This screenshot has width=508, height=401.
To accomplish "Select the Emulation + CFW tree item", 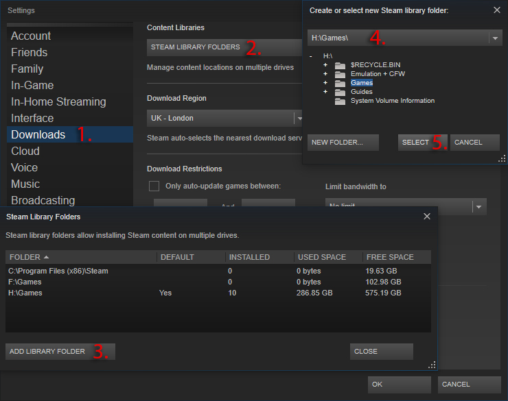I will [x=378, y=74].
